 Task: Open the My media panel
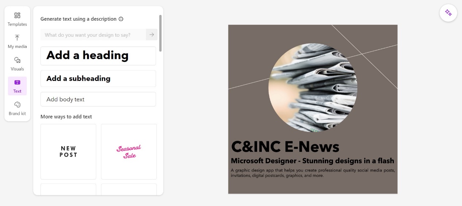point(17,41)
